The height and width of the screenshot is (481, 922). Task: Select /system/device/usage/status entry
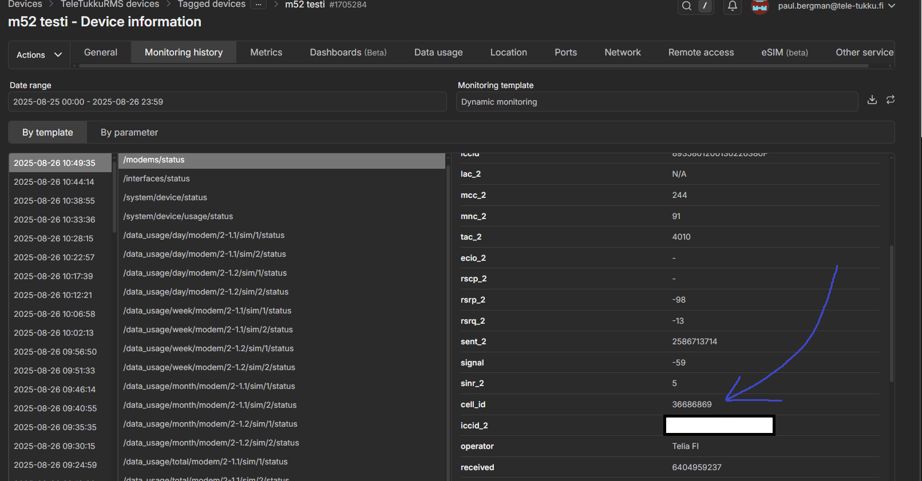(282, 216)
